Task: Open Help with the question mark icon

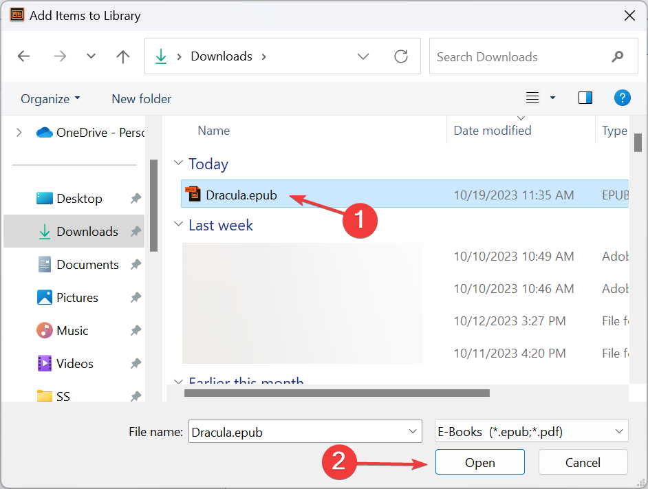Action: (622, 98)
